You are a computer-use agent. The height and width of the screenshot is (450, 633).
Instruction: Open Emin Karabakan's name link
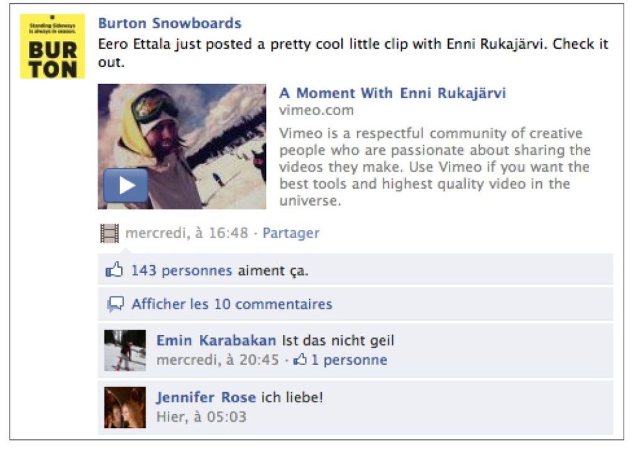pos(216,340)
